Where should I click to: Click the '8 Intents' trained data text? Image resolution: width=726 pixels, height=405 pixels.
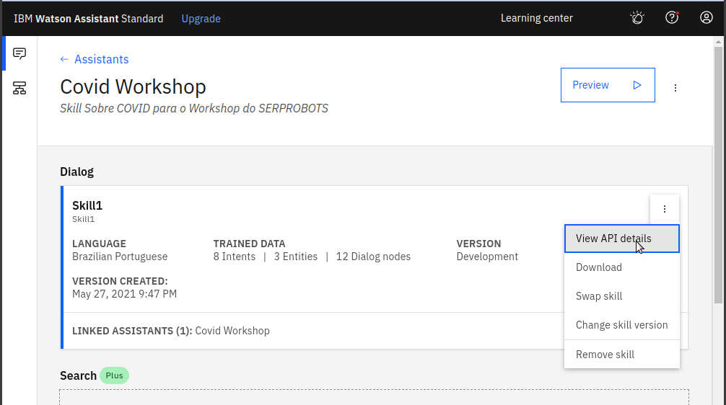point(235,257)
